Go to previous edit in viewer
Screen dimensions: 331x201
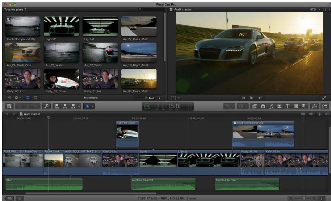coord(244,98)
